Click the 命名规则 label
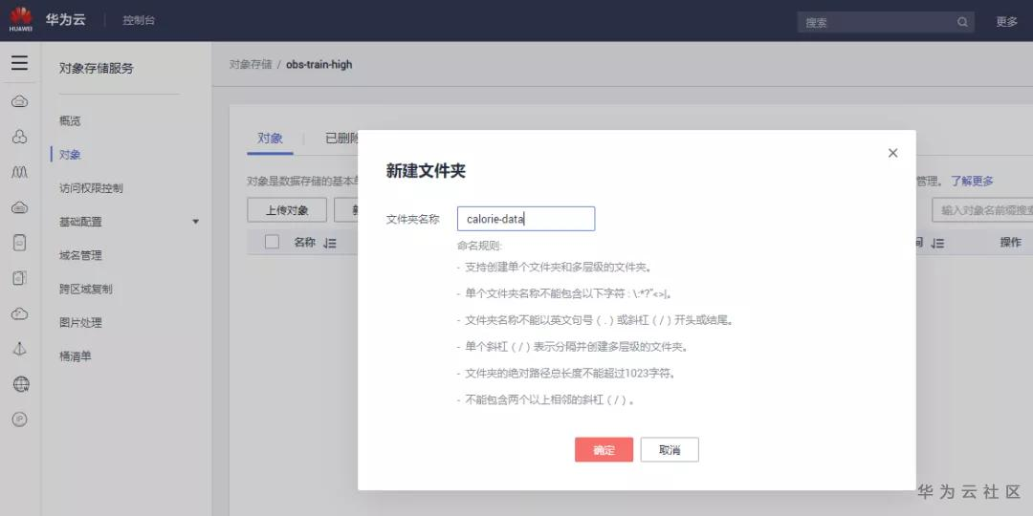 point(479,247)
